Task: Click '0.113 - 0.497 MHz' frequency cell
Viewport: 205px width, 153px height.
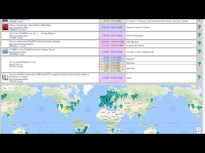Action: 112,63
